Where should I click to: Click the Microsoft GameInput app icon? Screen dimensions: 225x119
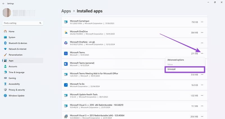tap(66, 22)
